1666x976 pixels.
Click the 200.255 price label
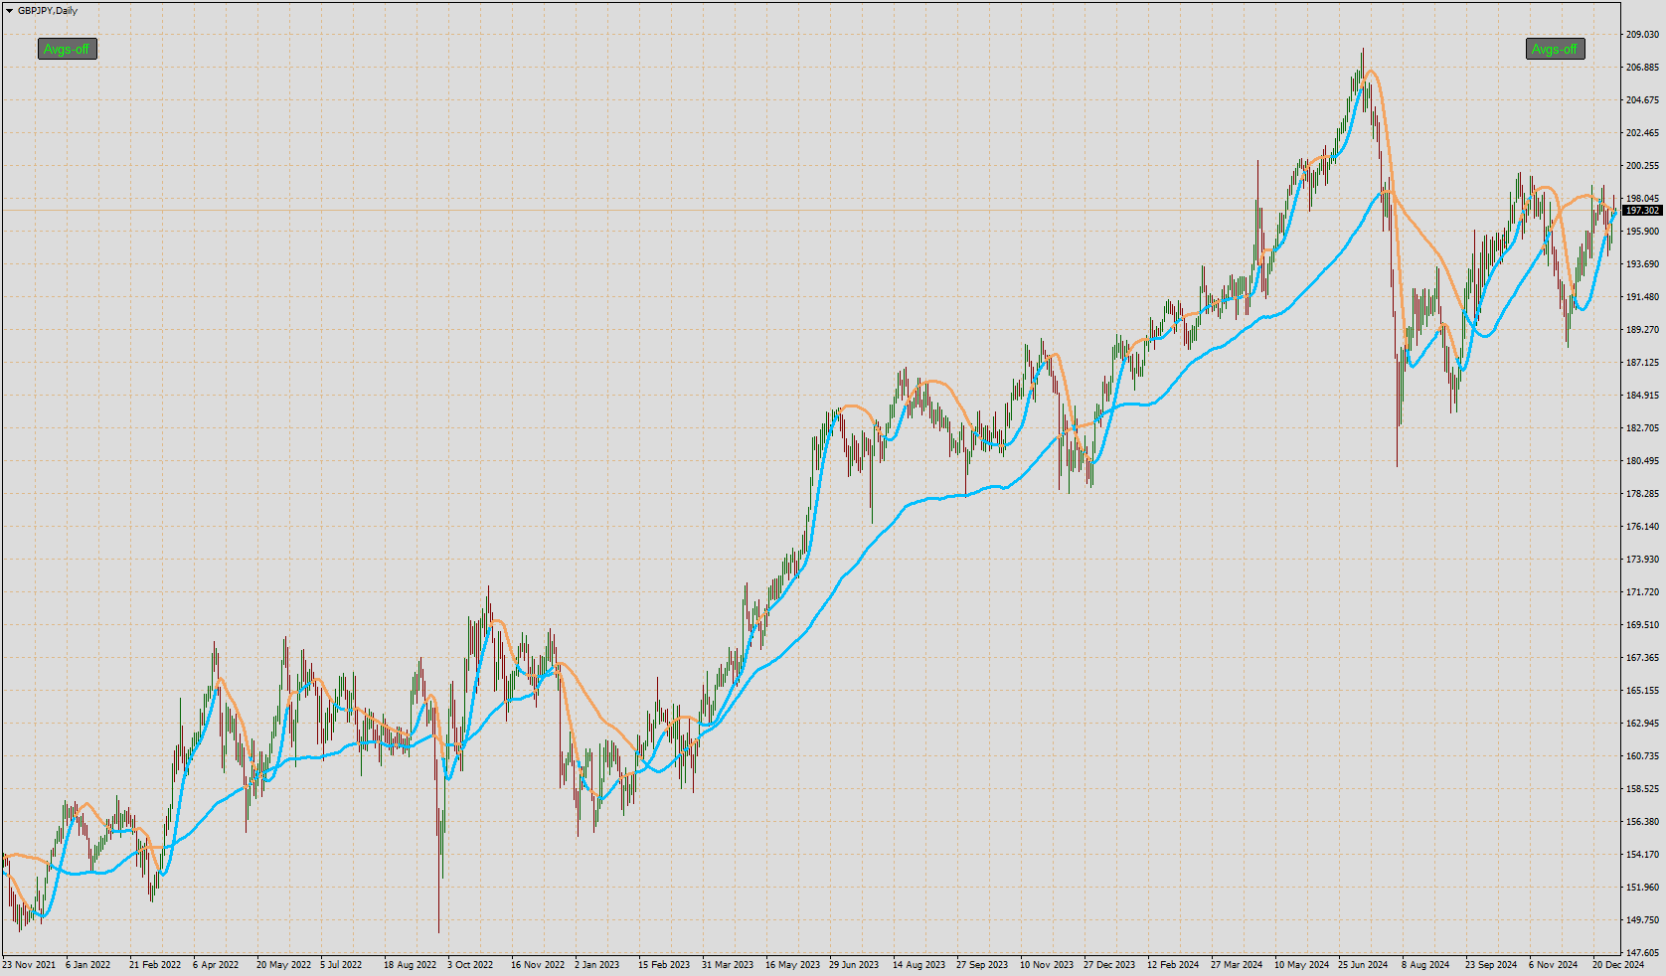pos(1642,166)
